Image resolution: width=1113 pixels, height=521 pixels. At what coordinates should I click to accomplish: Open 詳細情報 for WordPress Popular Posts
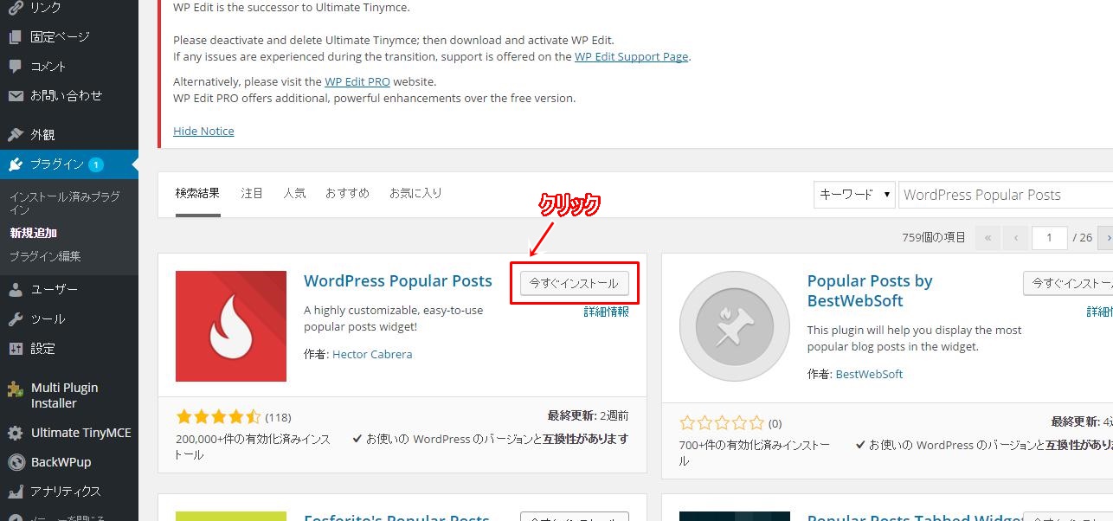(607, 312)
